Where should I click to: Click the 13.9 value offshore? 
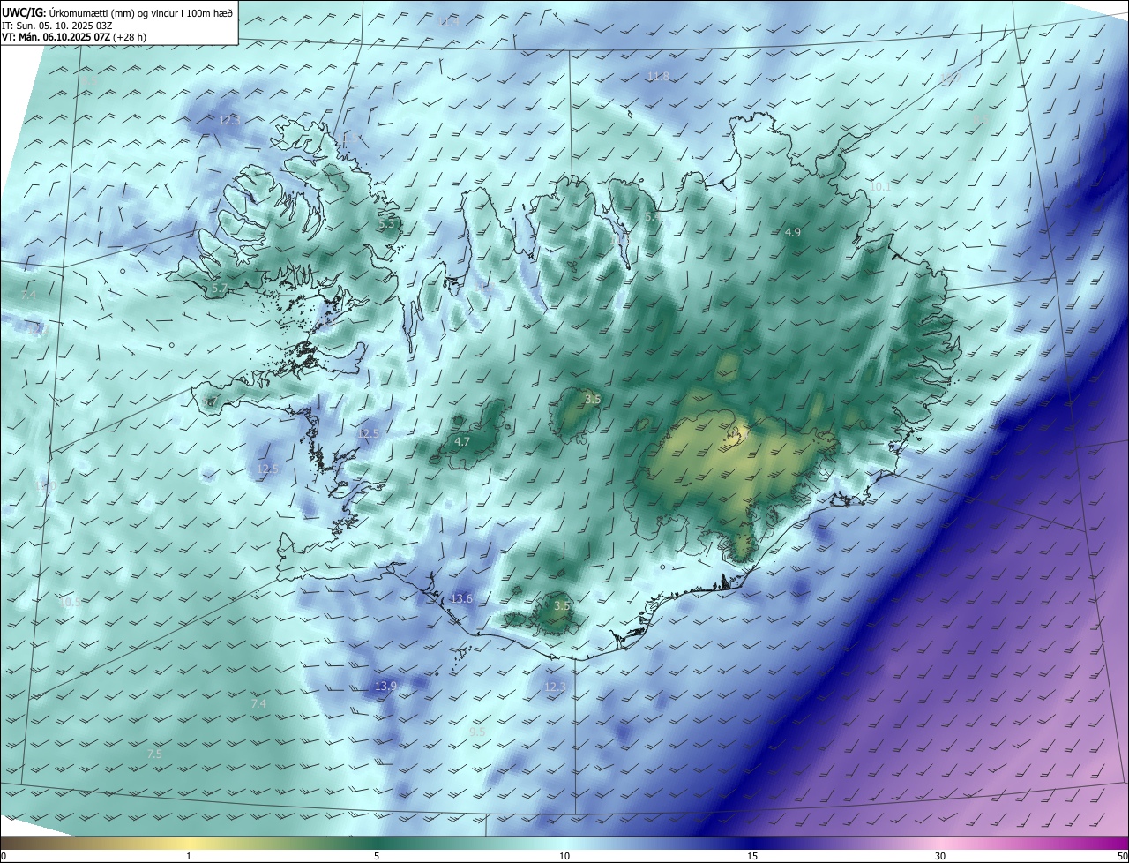point(385,686)
